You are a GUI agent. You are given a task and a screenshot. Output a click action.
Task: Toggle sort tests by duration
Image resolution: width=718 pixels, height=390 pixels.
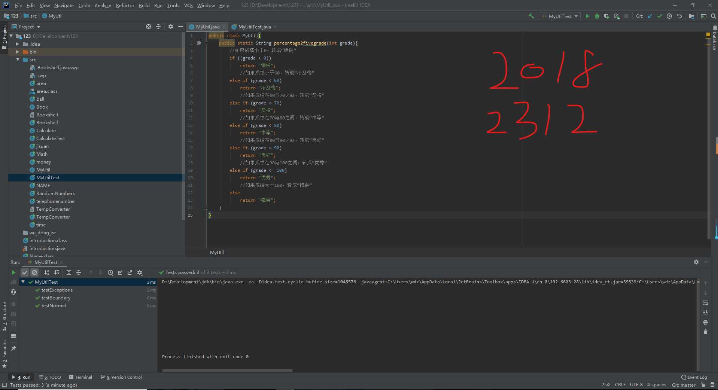(57, 272)
